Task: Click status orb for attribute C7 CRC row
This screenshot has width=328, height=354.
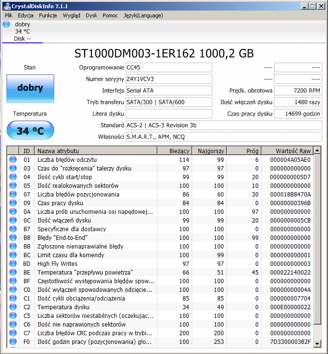Action: pyautogui.click(x=13, y=333)
